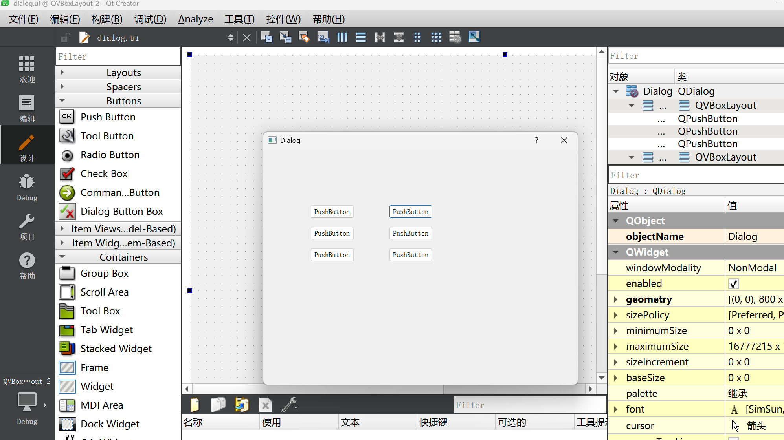Click the Adjust Size toolbar icon
The width and height of the screenshot is (784, 440).
click(x=474, y=37)
